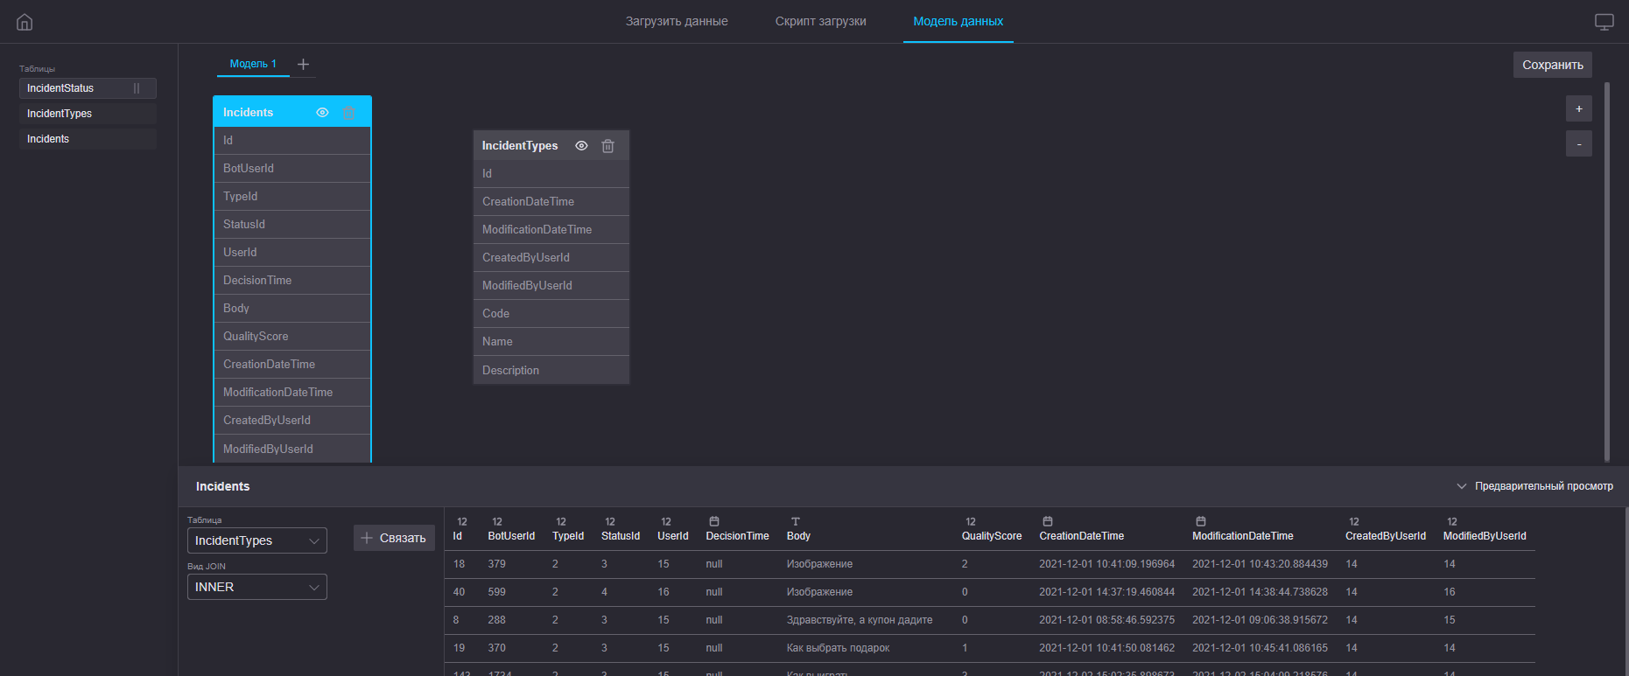Open the Вид JOIN dropdown showing INNER

click(257, 587)
